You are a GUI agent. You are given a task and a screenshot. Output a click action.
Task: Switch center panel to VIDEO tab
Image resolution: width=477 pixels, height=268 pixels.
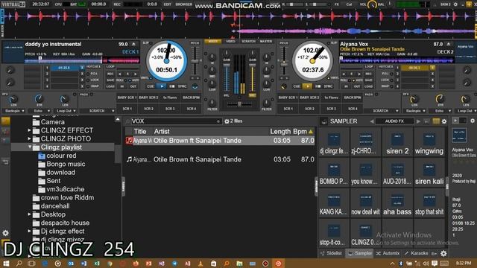230,42
